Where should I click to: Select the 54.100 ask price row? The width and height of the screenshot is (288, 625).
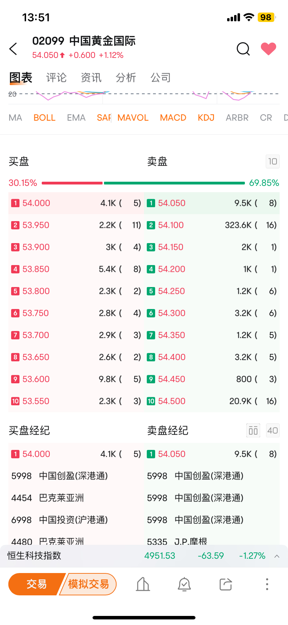(212, 225)
